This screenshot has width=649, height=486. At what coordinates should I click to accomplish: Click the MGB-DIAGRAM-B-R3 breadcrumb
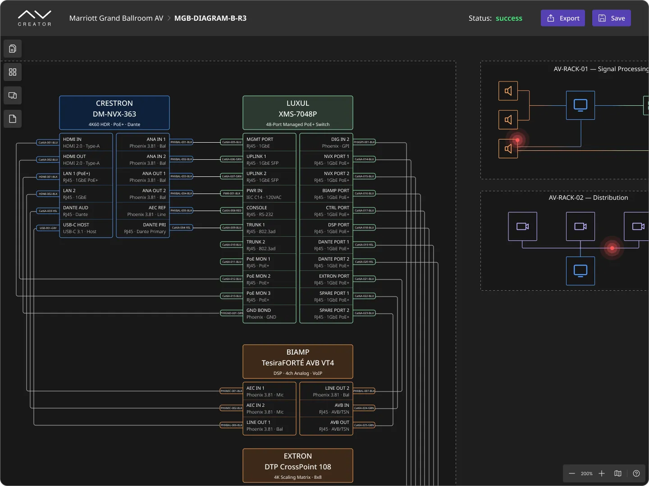(x=210, y=18)
